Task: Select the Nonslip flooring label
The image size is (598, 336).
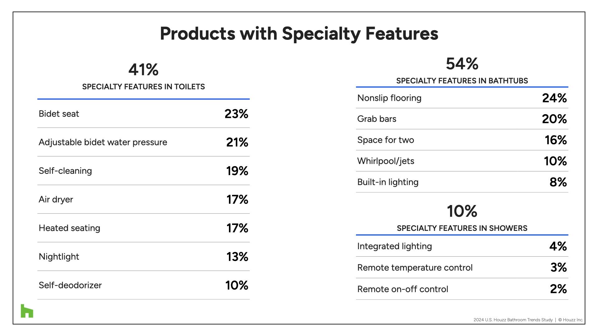Action: pos(389,98)
